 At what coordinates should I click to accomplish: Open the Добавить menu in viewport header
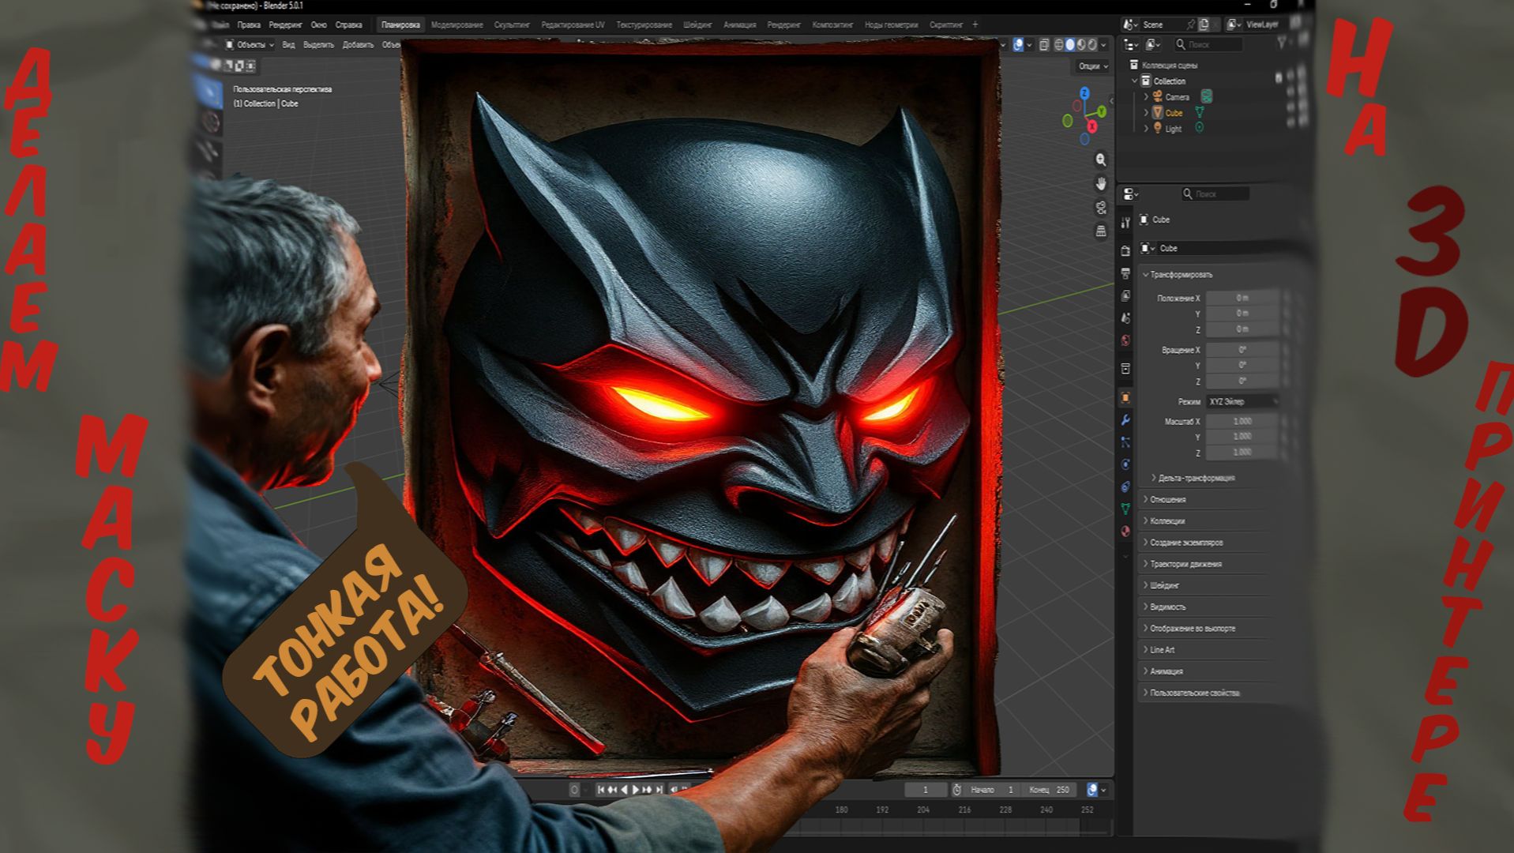click(x=358, y=45)
